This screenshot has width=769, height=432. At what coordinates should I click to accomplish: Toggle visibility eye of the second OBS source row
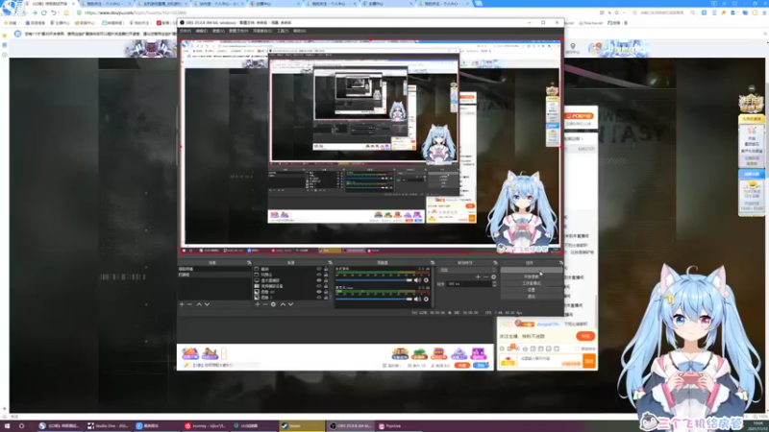coord(319,275)
